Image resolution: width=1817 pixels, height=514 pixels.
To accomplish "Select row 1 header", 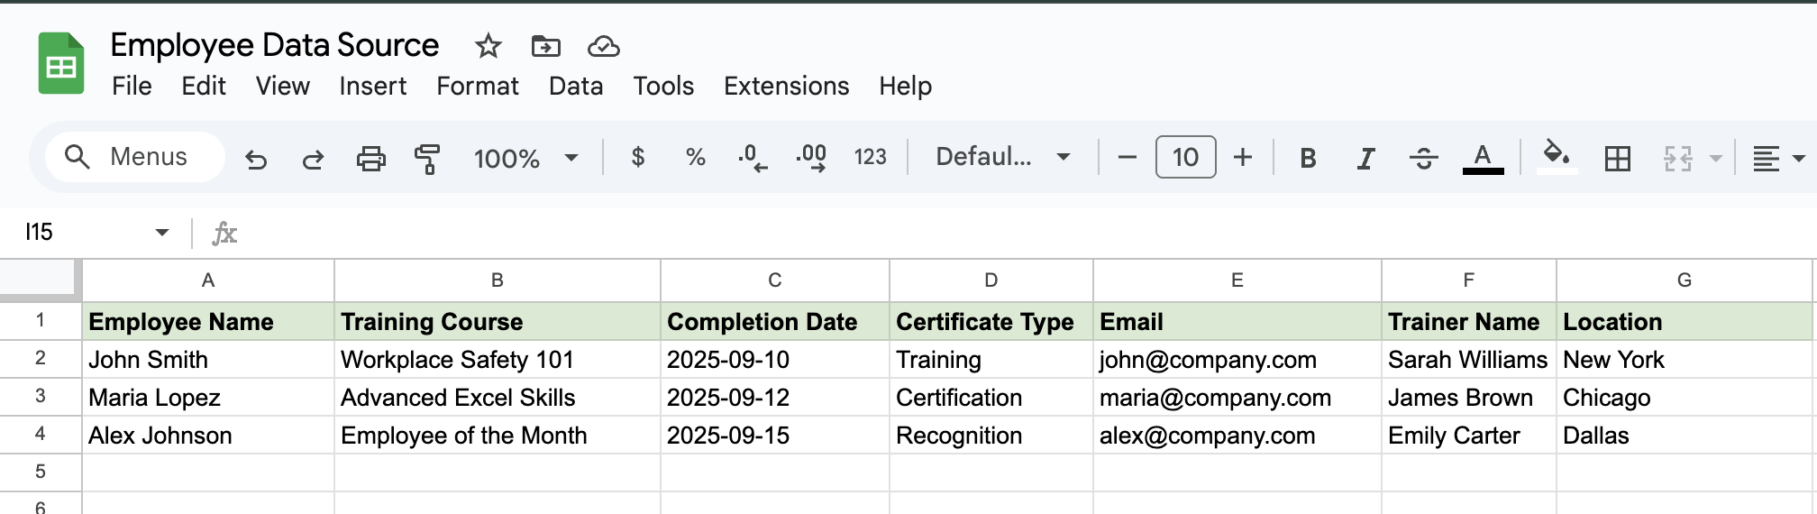I will pos(41,320).
